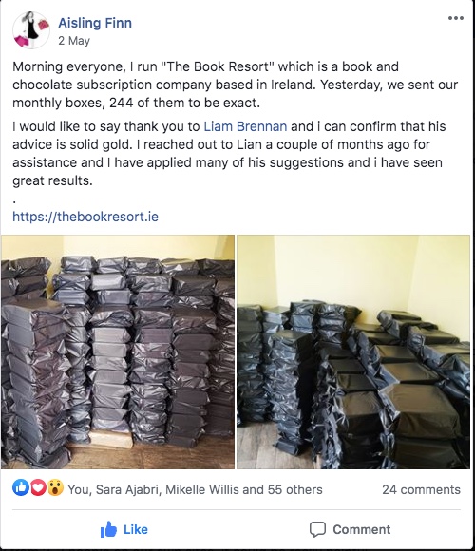Click the Wow face reaction icon
475x551 pixels.
tap(55, 487)
